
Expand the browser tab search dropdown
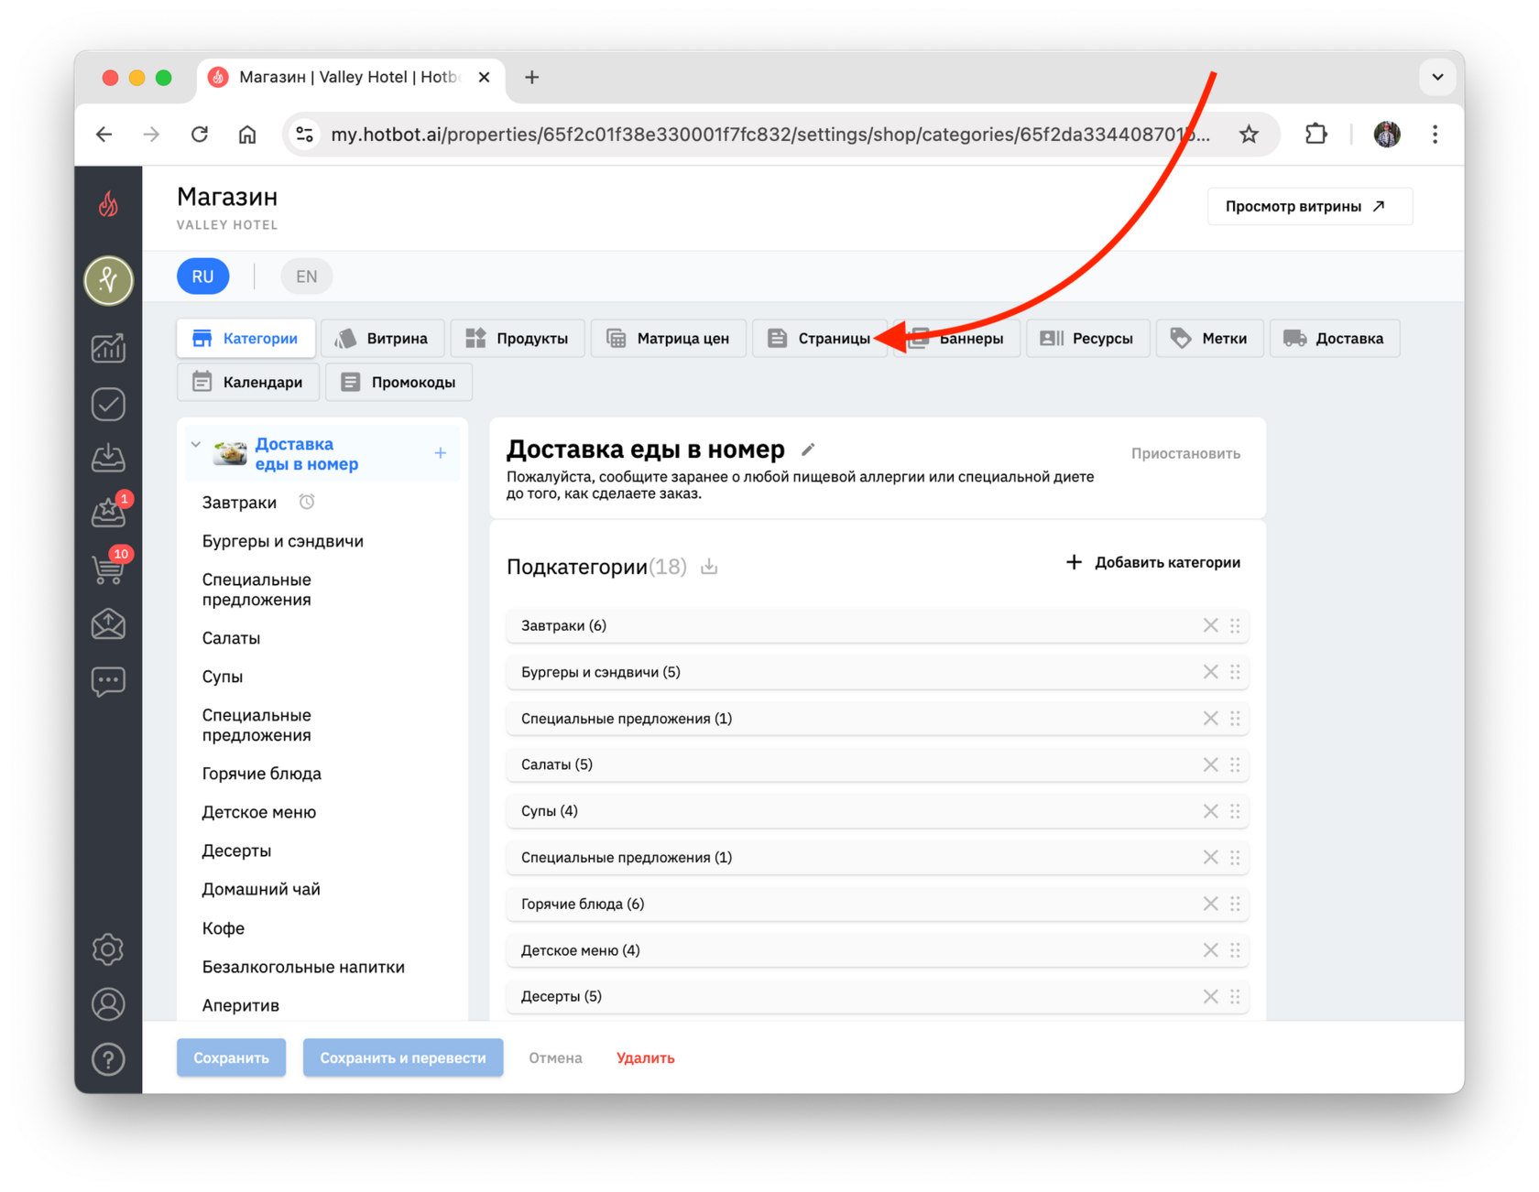point(1437,77)
